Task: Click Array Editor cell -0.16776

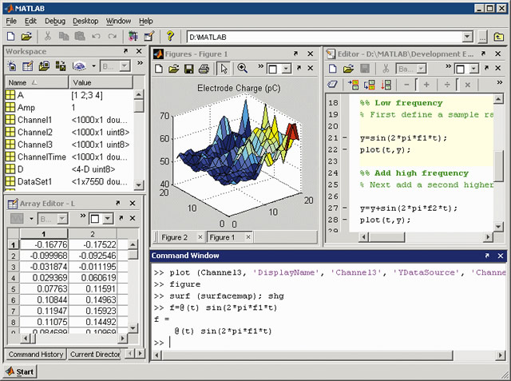Action: 44,244
